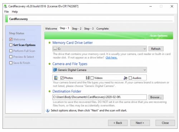This screenshot has width=179, height=132.
Task: Check the Preview & Select step box
Action: 11,57
